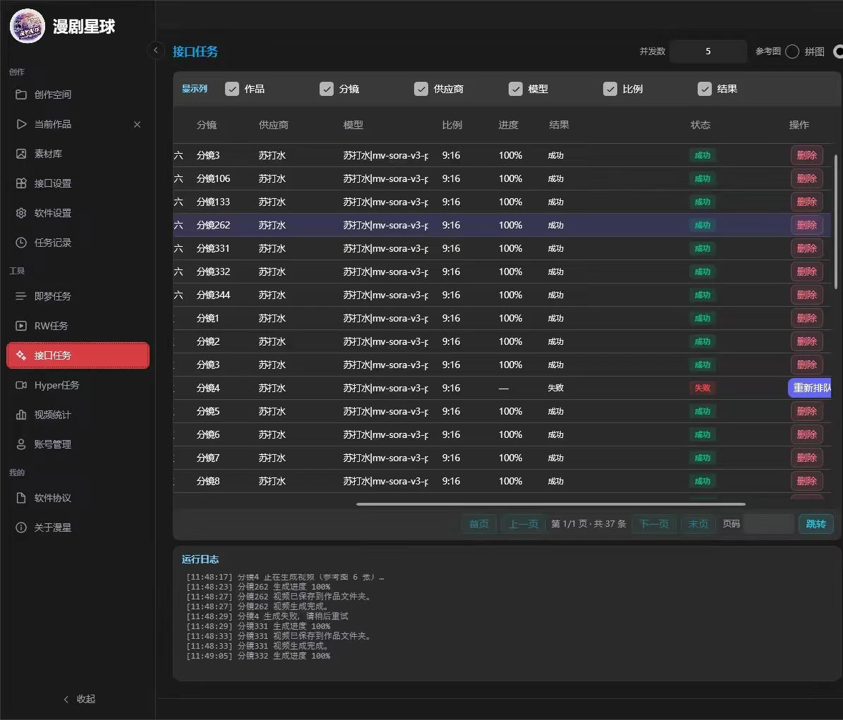This screenshot has width=843, height=720.
Task: Go to 末页 last page
Action: point(698,524)
